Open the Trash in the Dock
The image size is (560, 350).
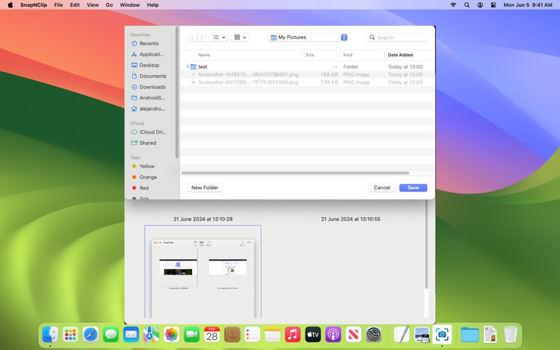click(510, 335)
